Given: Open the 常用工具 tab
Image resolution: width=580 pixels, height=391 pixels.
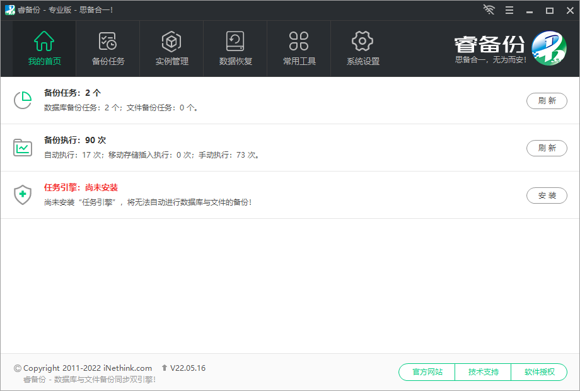Looking at the screenshot, I should tap(299, 49).
